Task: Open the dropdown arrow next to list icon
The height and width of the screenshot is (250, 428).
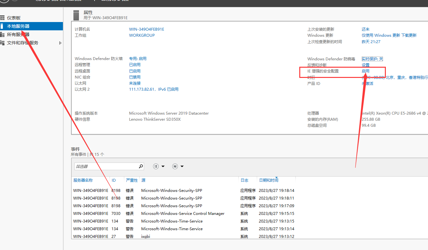Action: tap(163, 166)
